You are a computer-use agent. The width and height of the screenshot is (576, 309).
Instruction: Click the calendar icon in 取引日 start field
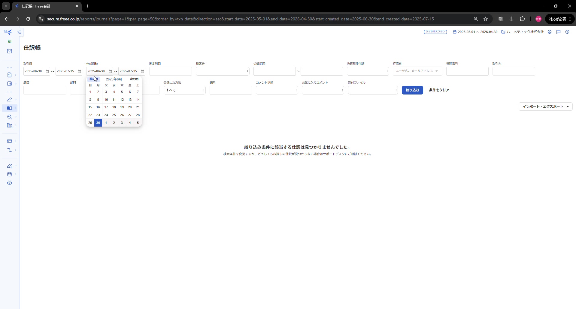(47, 71)
